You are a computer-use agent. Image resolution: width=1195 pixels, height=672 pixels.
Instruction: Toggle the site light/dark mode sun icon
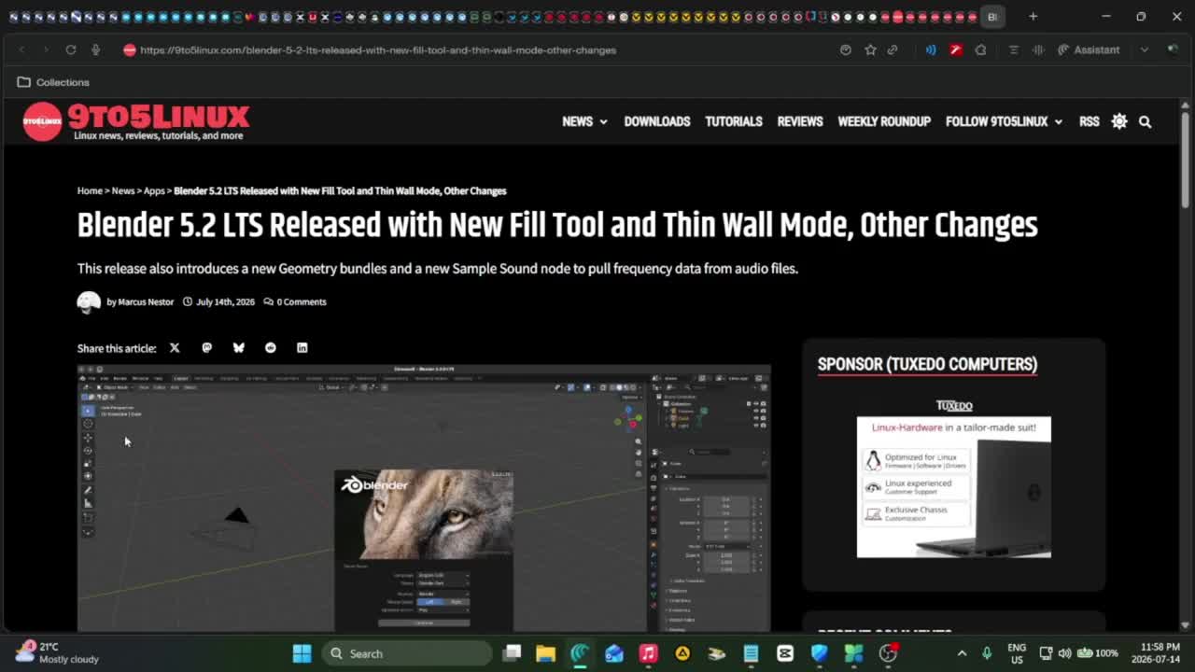tap(1119, 121)
